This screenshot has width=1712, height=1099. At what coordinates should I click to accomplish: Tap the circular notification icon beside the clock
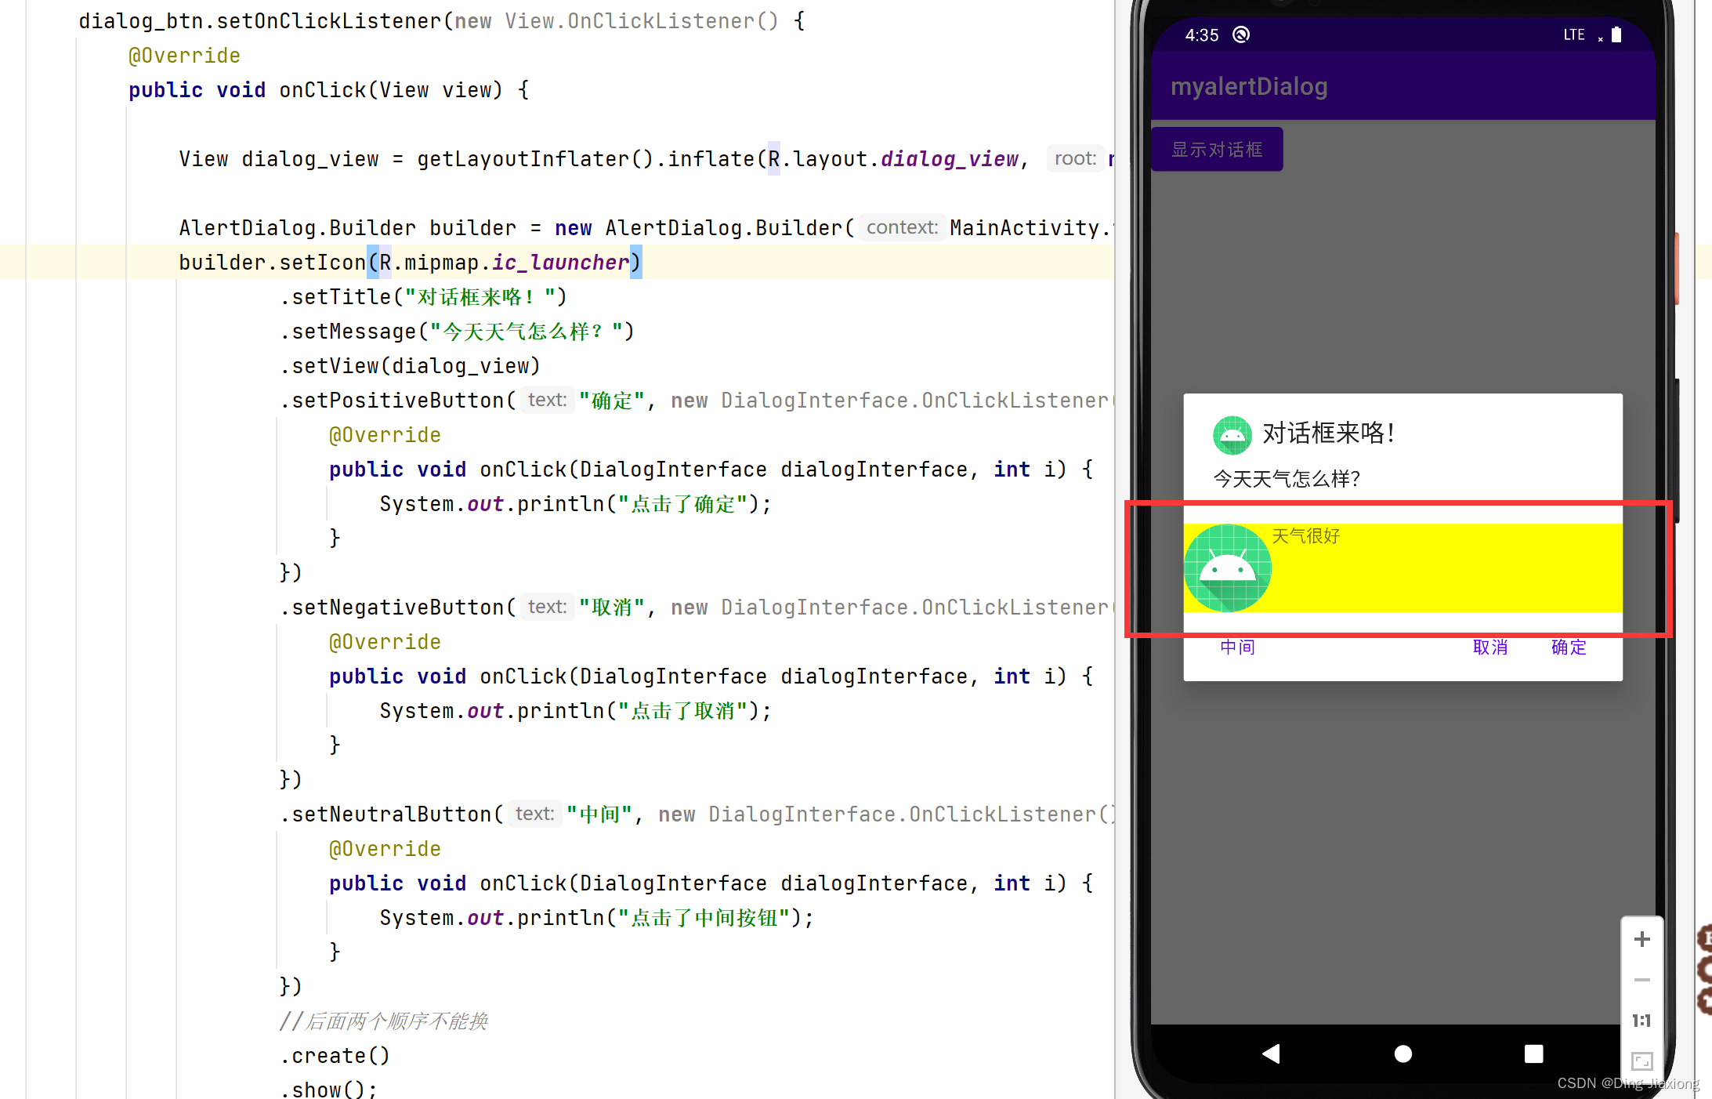(1241, 34)
